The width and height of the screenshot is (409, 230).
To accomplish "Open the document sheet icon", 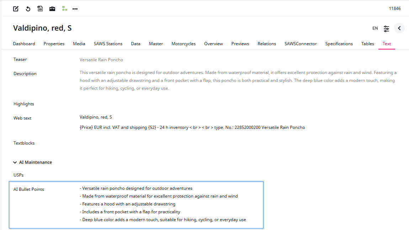I will 40,9.
